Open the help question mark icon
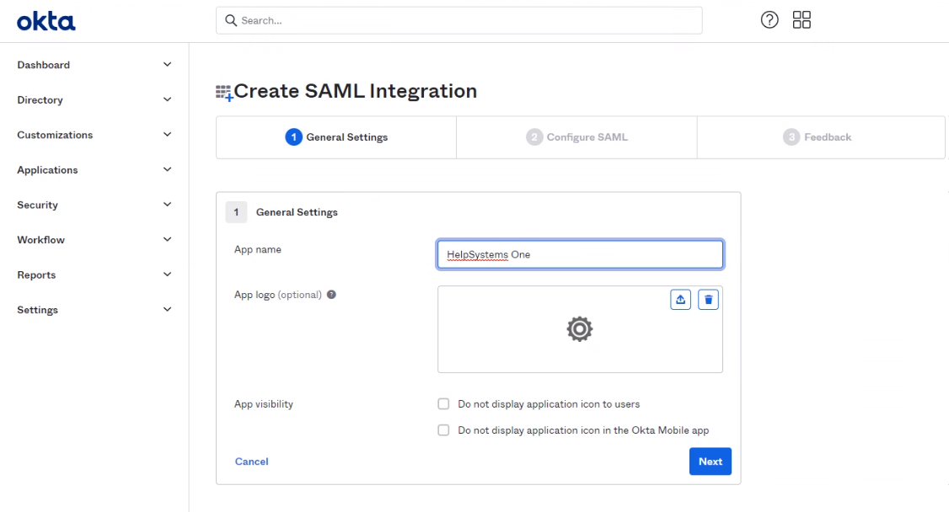949x512 pixels. coord(769,21)
